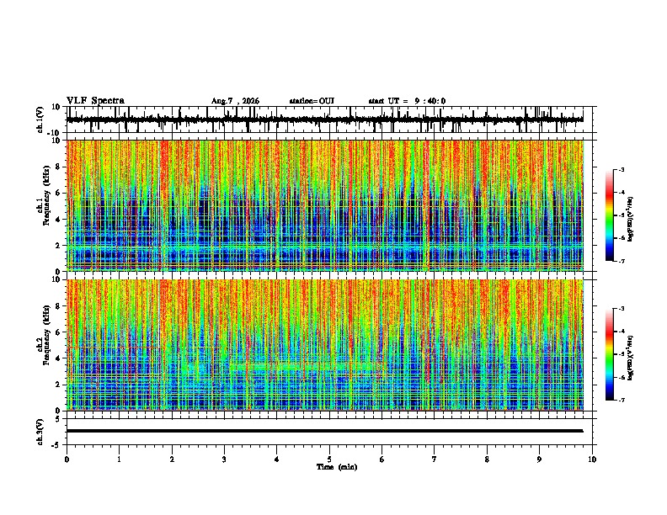Click the "station=OUI" header label
The image size is (667, 515).
tap(312, 101)
